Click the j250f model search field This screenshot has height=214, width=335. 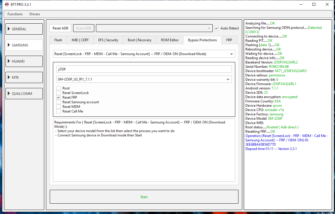144,69
